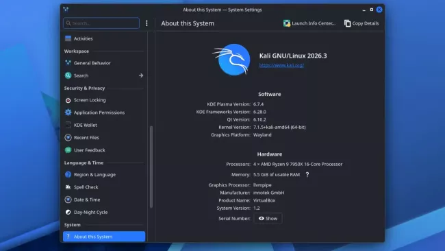Focus the settings search input field

point(101,23)
